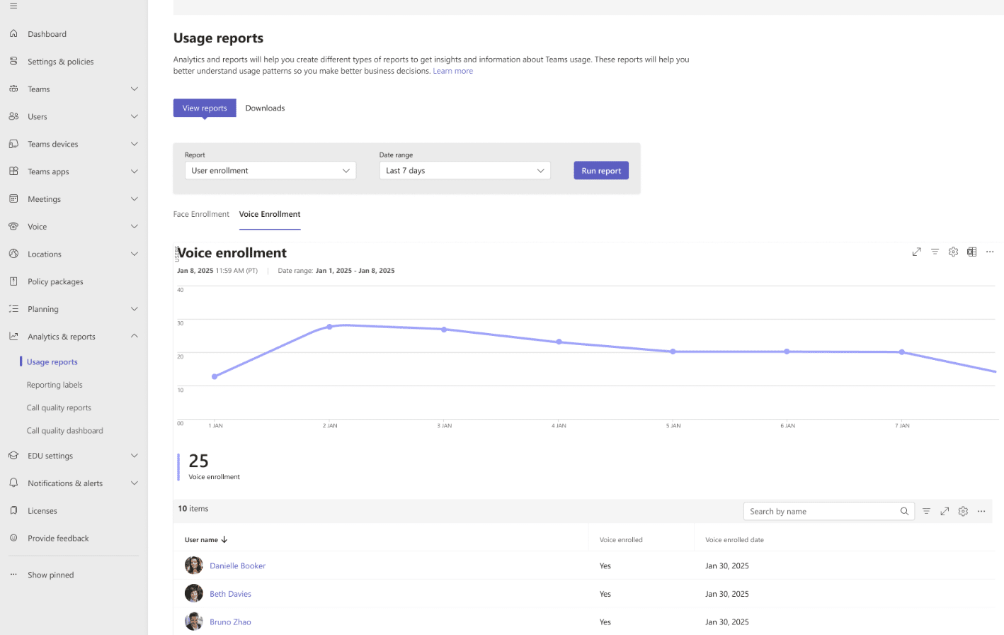
Task: Open the Learn more link
Action: [452, 70]
